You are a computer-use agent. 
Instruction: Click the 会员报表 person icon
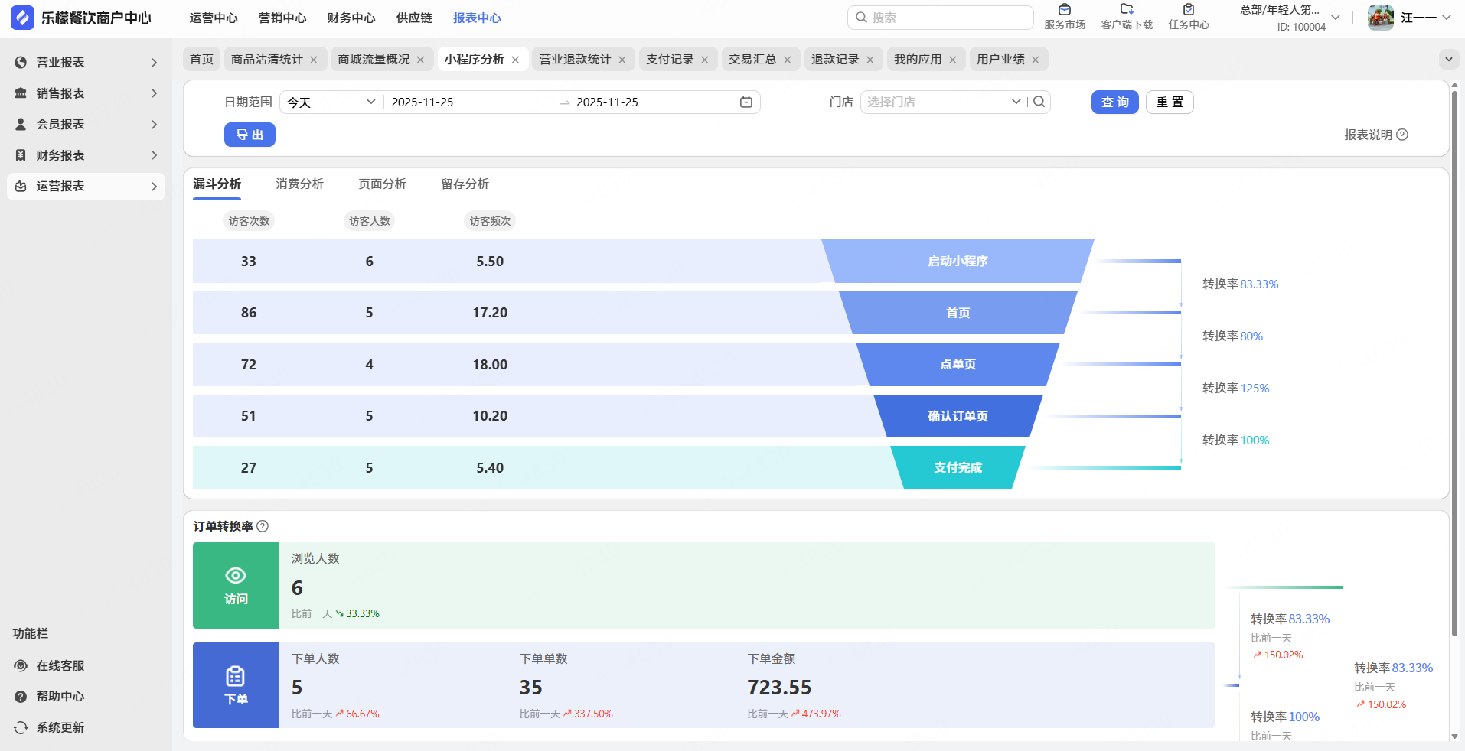coord(21,124)
